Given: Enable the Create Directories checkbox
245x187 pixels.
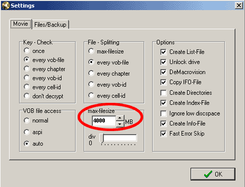Looking at the screenshot, I should coord(163,93).
